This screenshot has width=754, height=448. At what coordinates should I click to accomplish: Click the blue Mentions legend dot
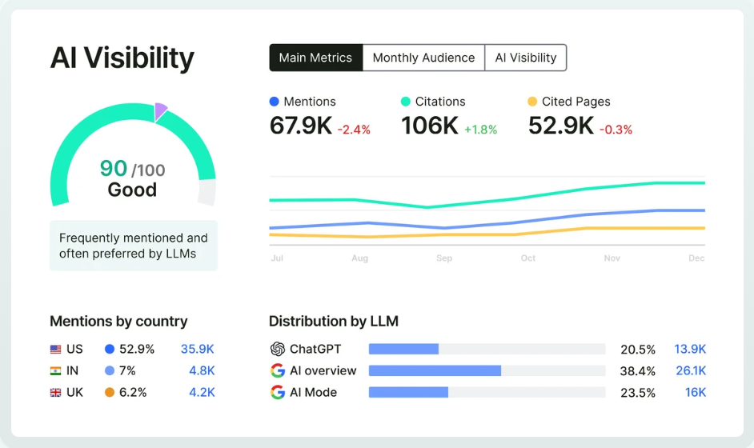click(274, 102)
